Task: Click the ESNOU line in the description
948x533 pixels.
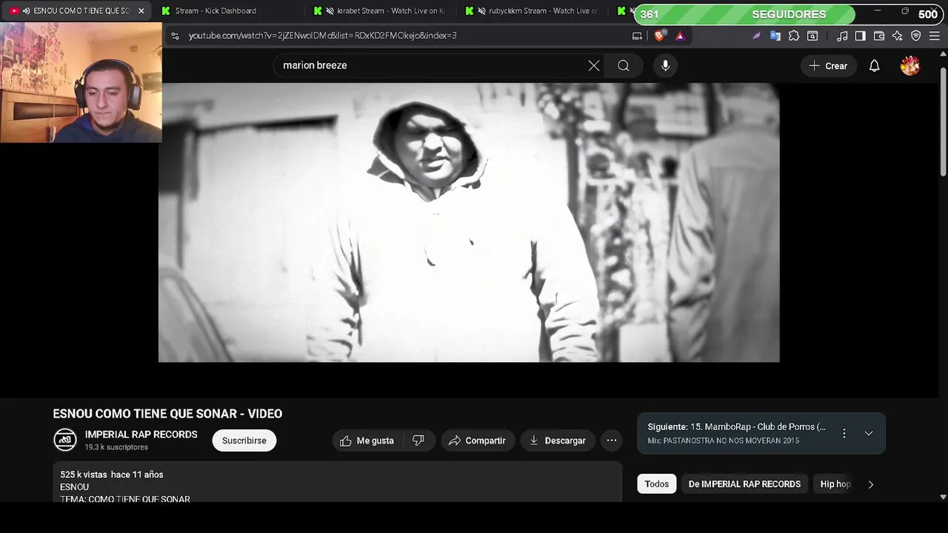Action: tap(75, 487)
